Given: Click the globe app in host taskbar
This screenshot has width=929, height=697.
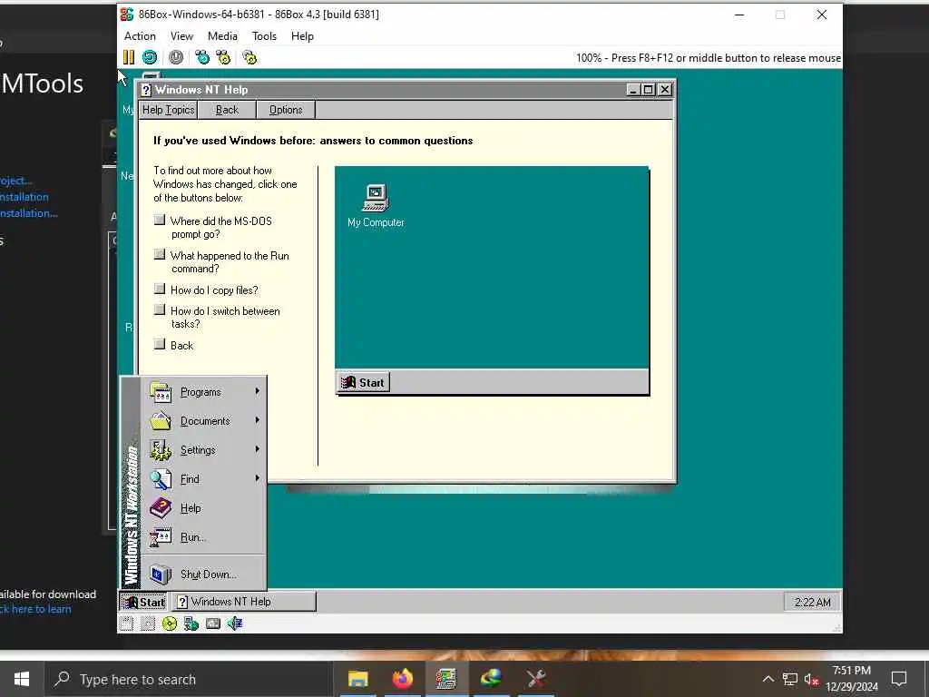Looking at the screenshot, I should pos(491,678).
